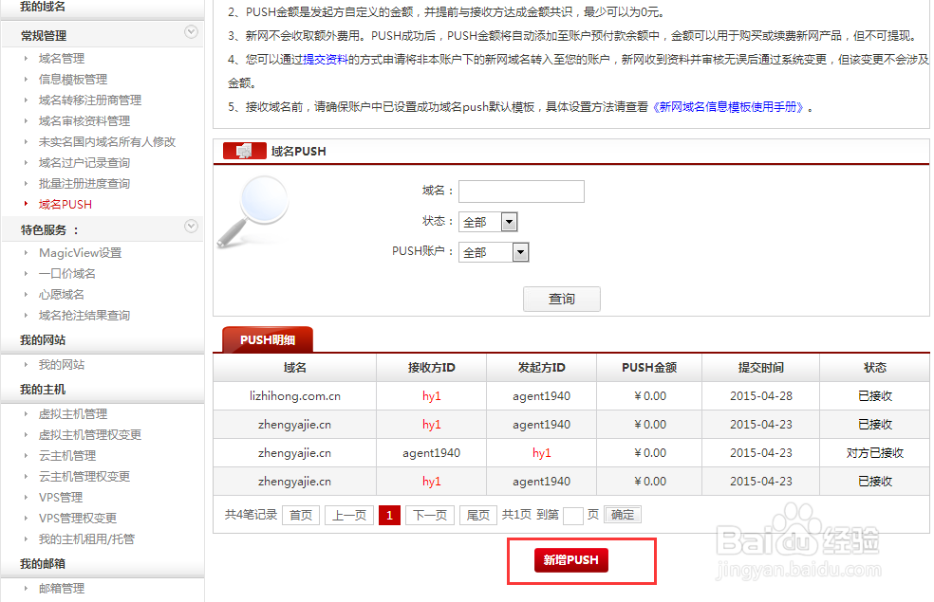
Task: Open the PUSH账户 dropdown
Action: 494,252
